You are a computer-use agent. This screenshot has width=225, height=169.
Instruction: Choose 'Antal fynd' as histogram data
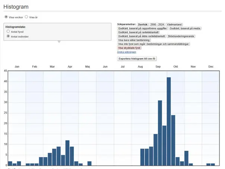tap(9, 32)
